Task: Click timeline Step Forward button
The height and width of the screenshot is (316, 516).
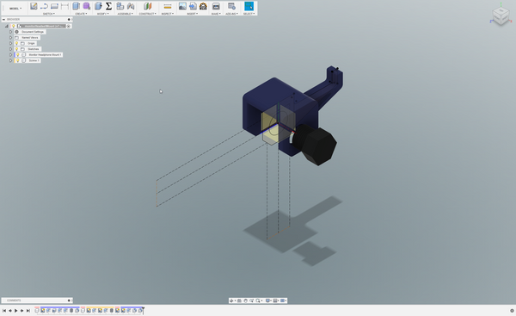Action: click(x=21, y=310)
